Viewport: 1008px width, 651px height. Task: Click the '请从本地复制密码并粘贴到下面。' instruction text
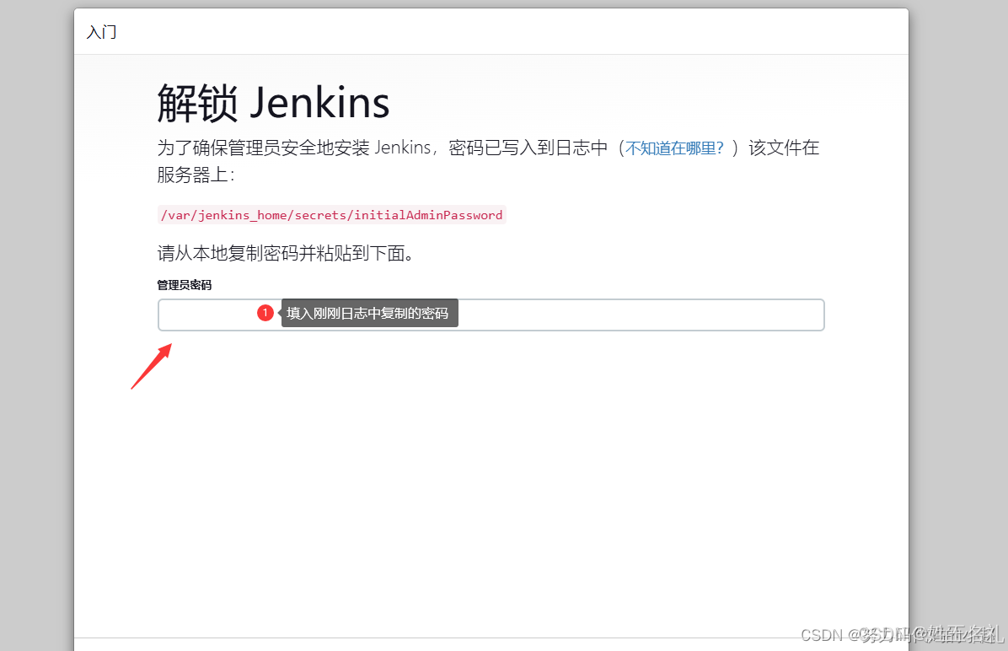(286, 254)
